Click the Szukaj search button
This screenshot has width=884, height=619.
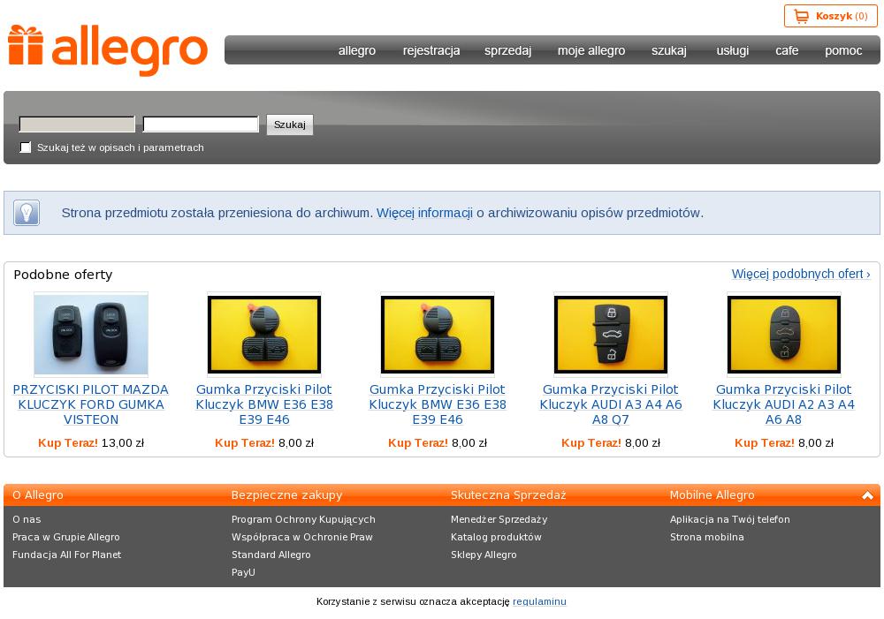tap(290, 125)
